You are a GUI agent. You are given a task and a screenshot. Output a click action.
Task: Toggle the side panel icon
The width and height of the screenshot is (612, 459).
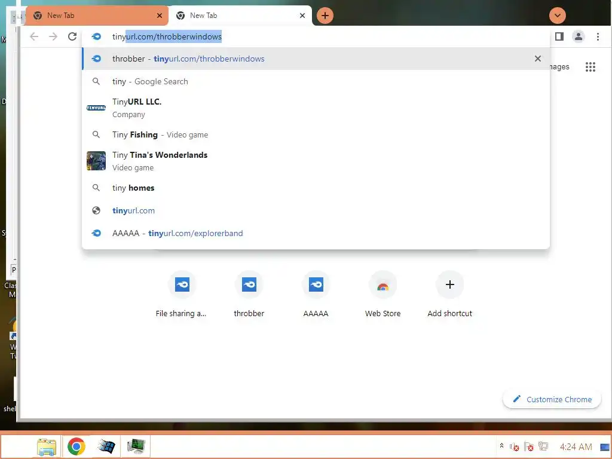click(559, 36)
